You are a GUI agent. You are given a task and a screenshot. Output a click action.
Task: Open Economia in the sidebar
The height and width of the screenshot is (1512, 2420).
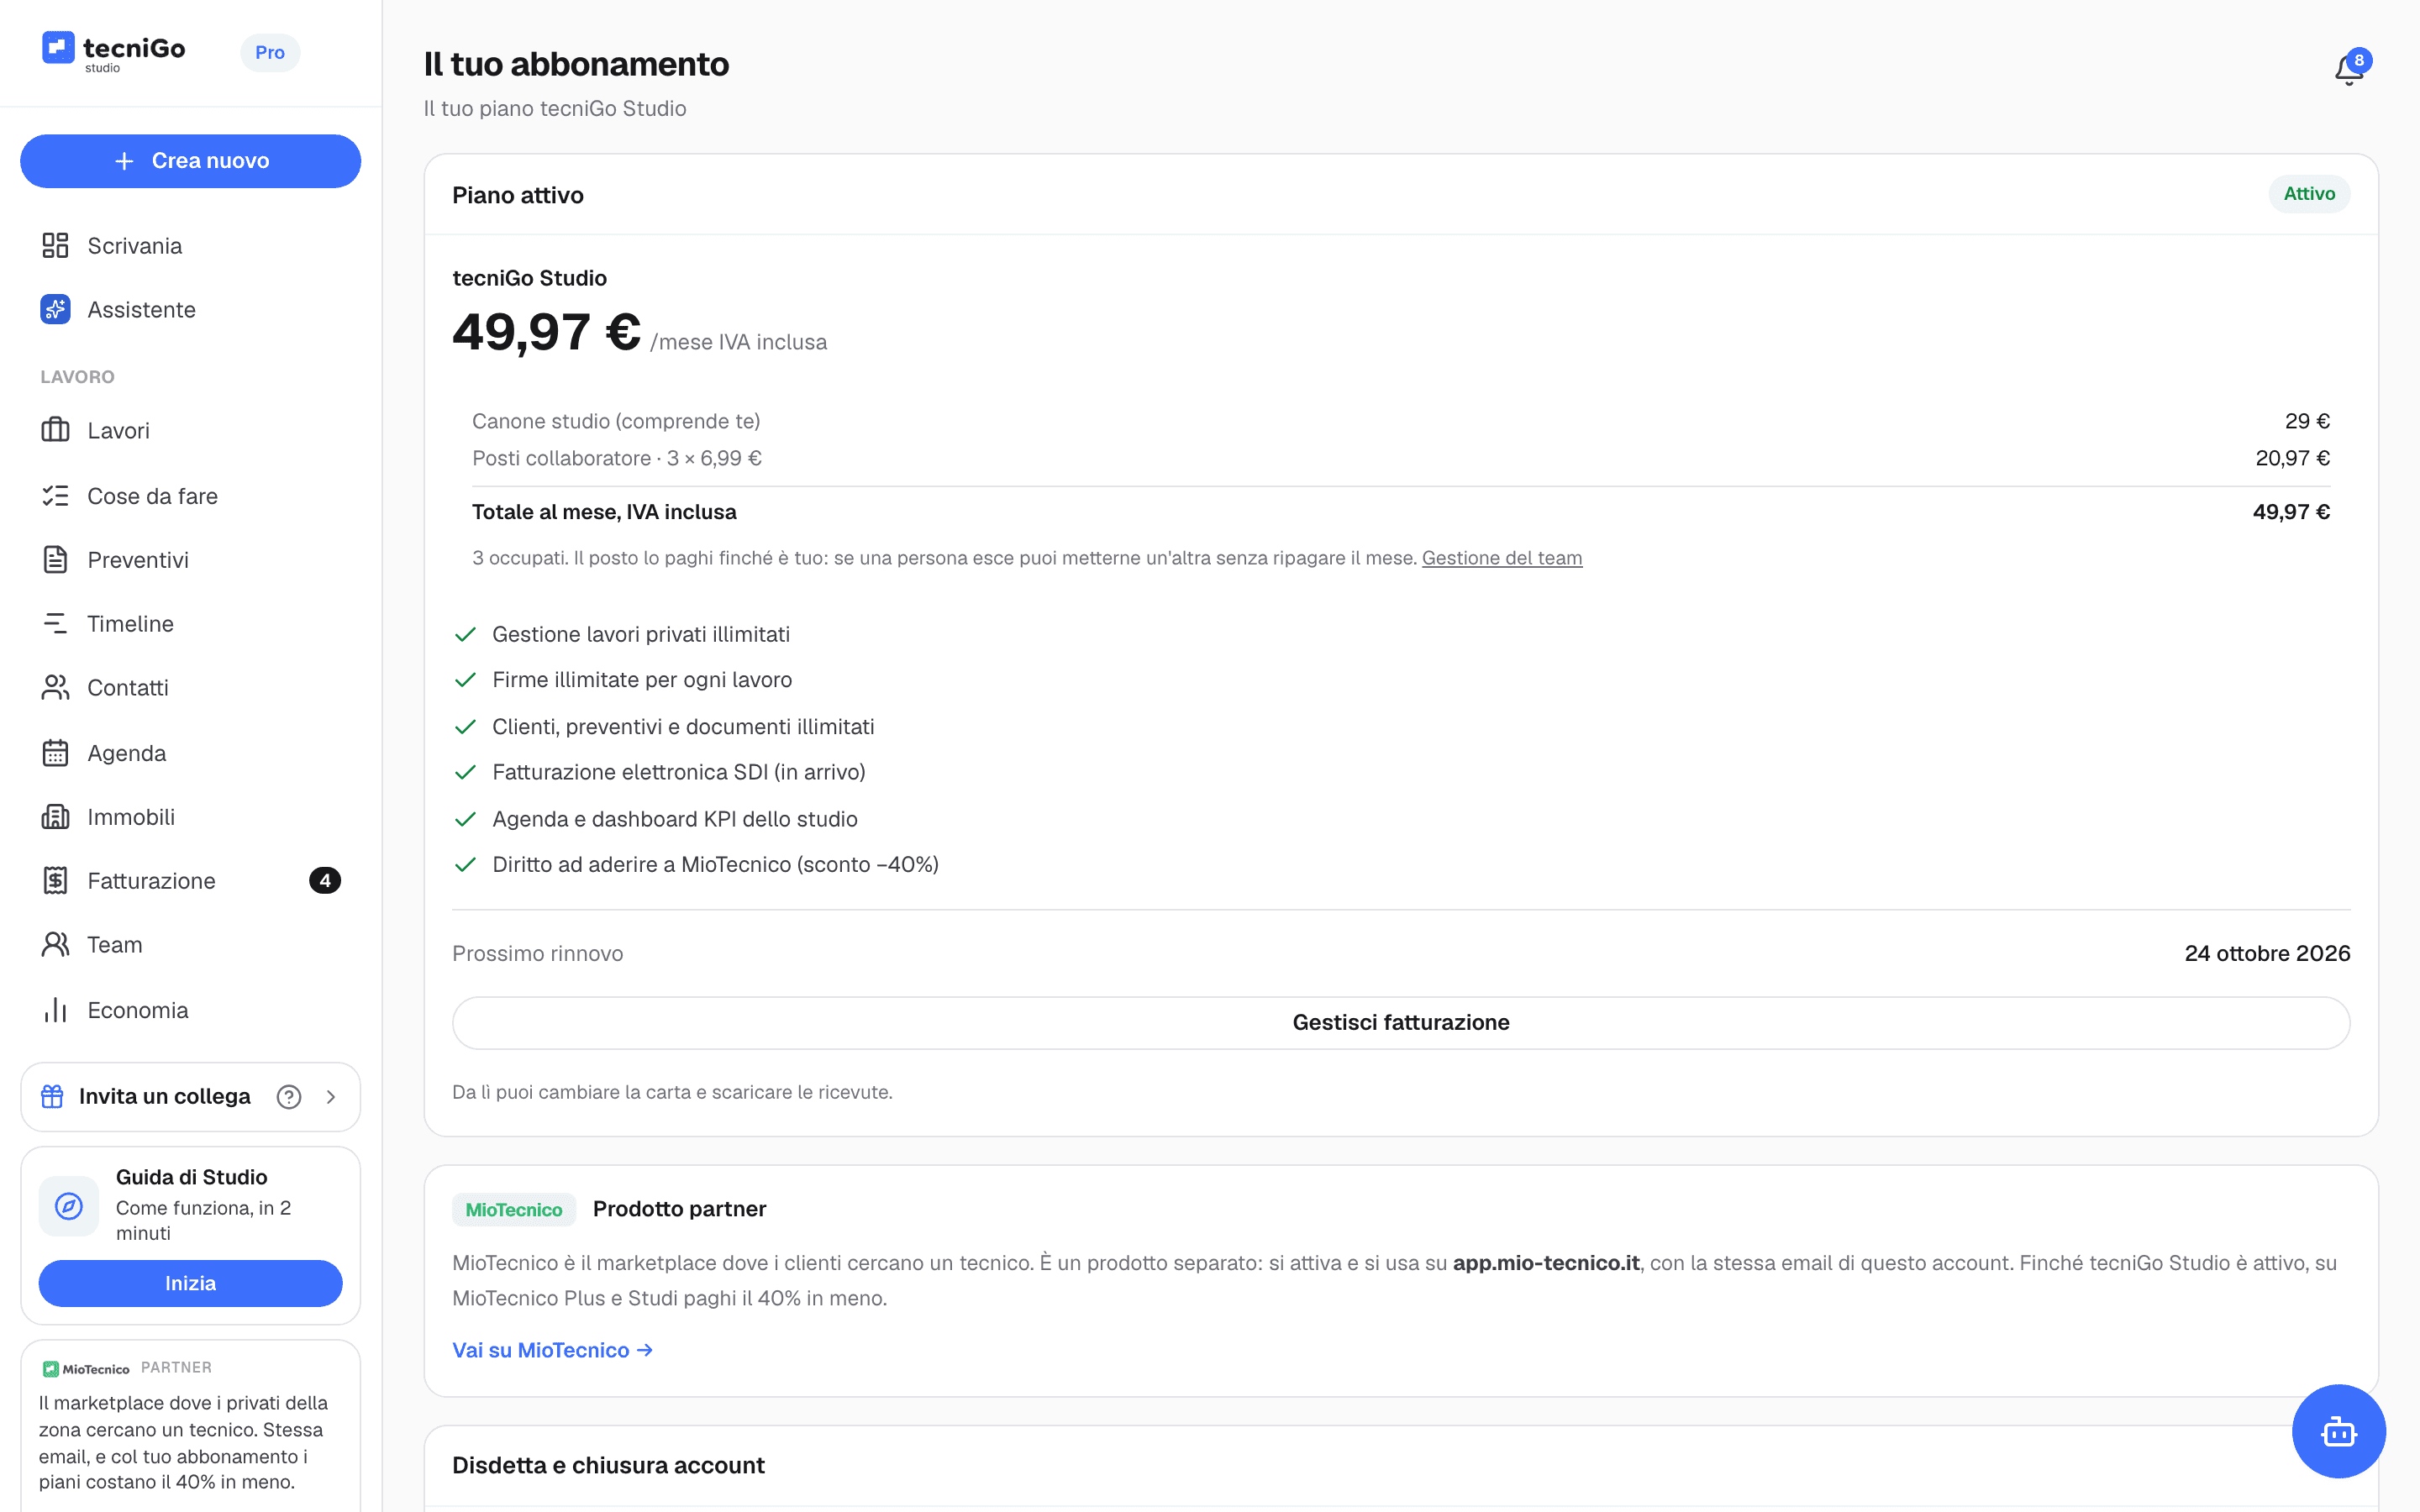[190, 1010]
